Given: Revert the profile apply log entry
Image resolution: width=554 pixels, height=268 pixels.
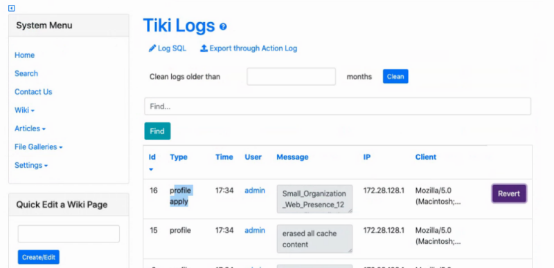Looking at the screenshot, I should coord(509,193).
